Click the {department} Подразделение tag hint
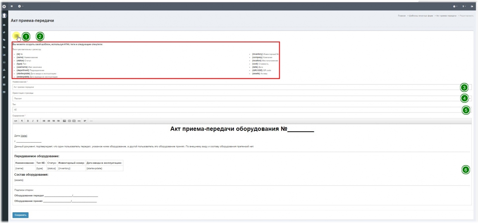This screenshot has width=478, height=223. pyautogui.click(x=30, y=70)
